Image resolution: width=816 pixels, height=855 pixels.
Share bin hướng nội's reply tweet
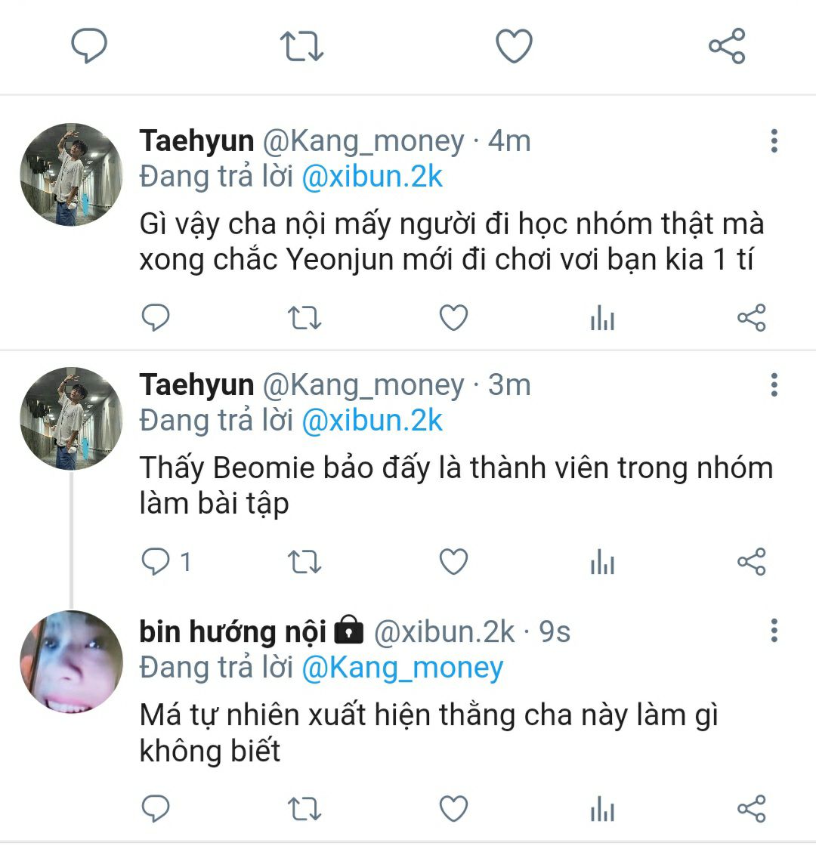pyautogui.click(x=751, y=808)
